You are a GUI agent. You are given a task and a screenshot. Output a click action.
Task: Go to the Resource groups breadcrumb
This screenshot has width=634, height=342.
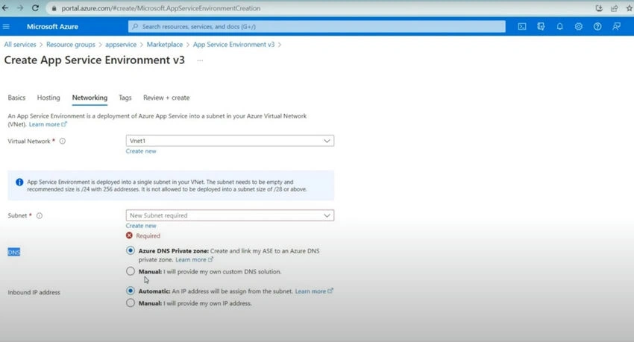pos(71,45)
